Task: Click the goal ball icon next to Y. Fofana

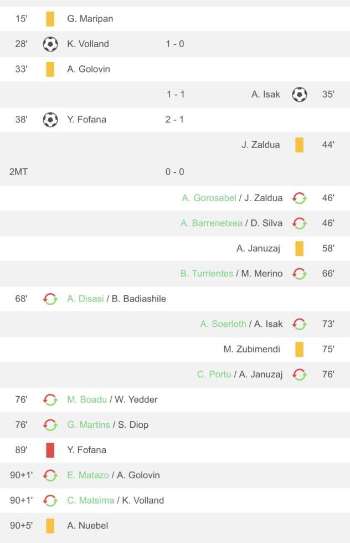Action: coord(50,119)
